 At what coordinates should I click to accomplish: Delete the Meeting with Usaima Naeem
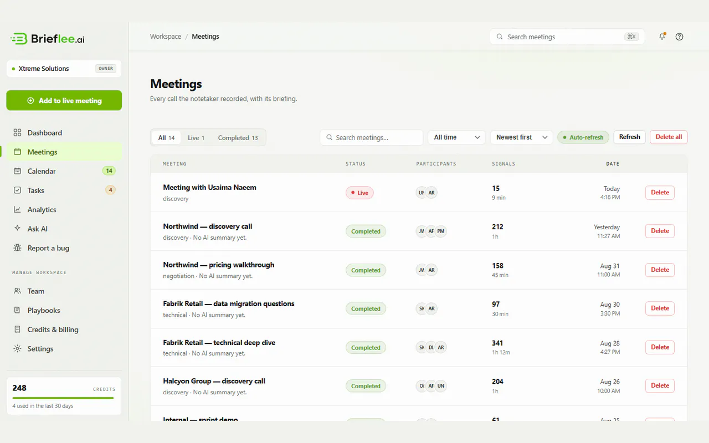660,193
